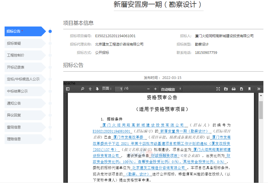Click the PDF bookmark current view icon

(249, 89)
